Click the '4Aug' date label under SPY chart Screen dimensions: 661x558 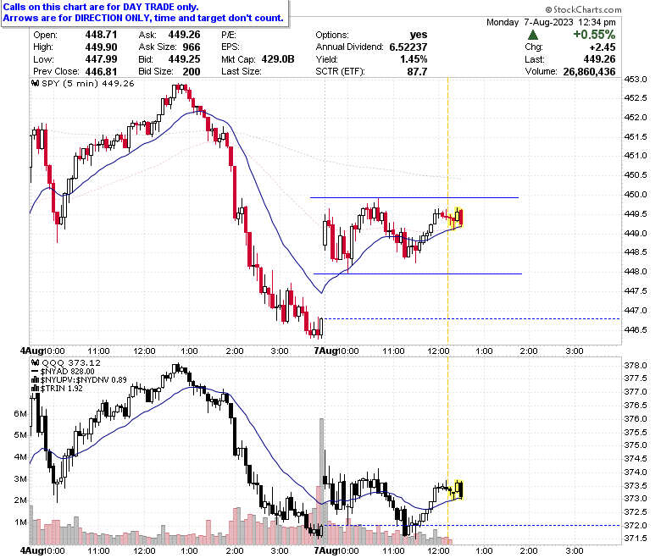click(31, 351)
